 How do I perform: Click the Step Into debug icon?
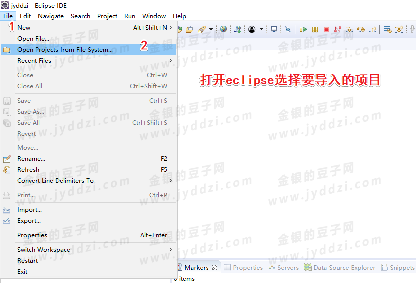point(349,29)
